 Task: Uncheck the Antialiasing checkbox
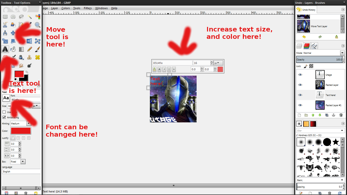pyautogui.click(x=4, y=117)
